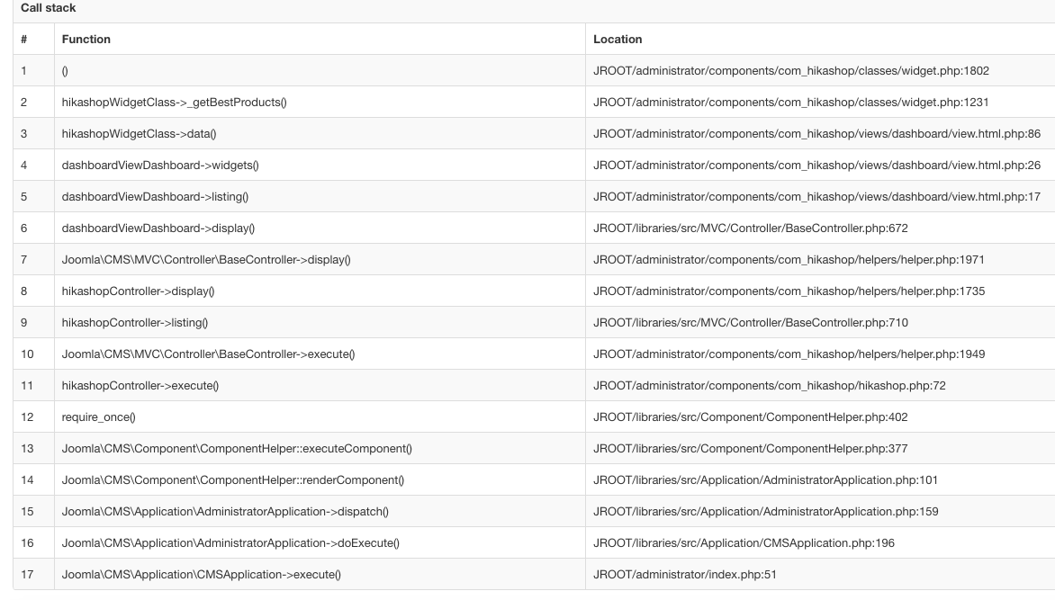Click the AdministratorApplication.php:101 location
This screenshot has width=1055, height=600.
click(765, 480)
